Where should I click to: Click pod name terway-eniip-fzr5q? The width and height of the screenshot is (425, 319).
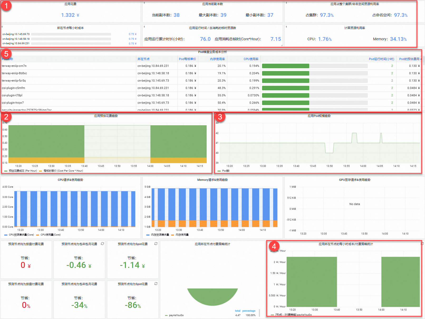point(14,81)
